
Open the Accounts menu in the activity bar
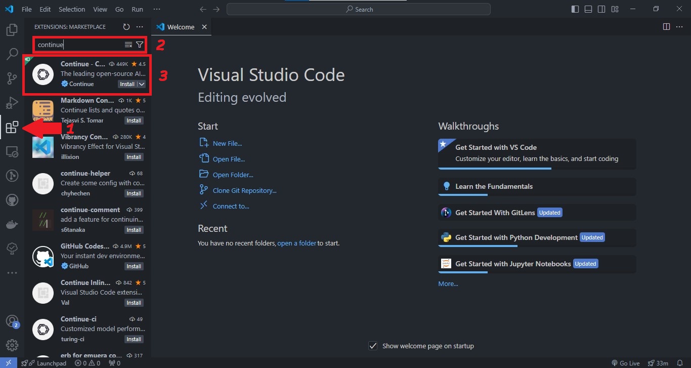tap(12, 320)
